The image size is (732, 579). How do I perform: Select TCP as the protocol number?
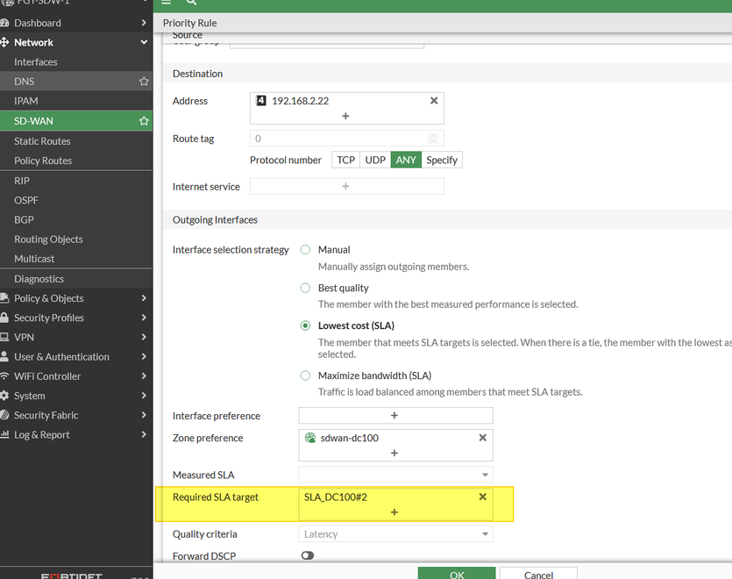pos(345,160)
